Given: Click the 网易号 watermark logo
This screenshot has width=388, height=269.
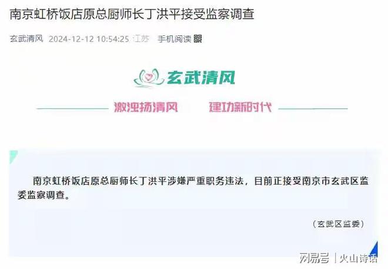Looking at the screenshot, I should coord(315,258).
